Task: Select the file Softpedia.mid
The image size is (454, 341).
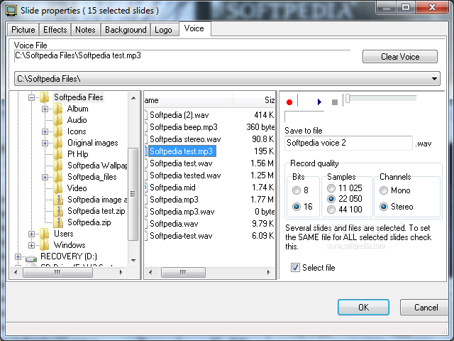Action: click(172, 188)
